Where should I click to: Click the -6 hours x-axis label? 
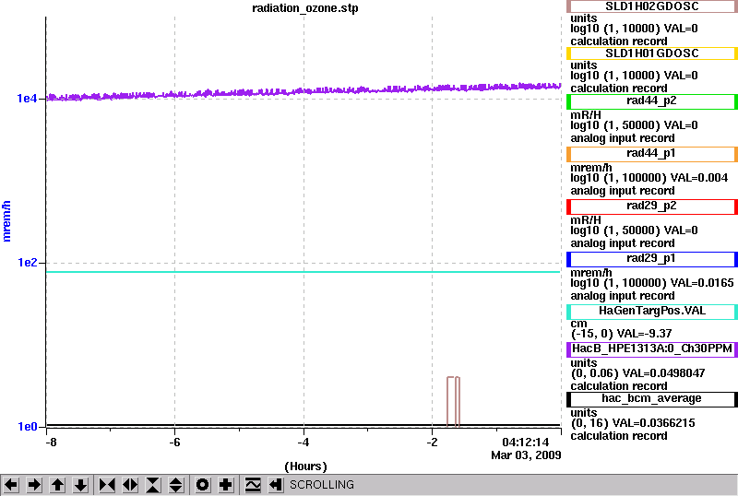[x=174, y=443]
